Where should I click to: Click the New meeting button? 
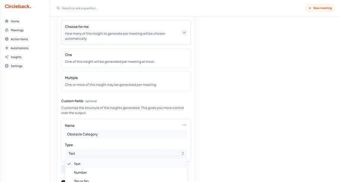tap(320, 8)
